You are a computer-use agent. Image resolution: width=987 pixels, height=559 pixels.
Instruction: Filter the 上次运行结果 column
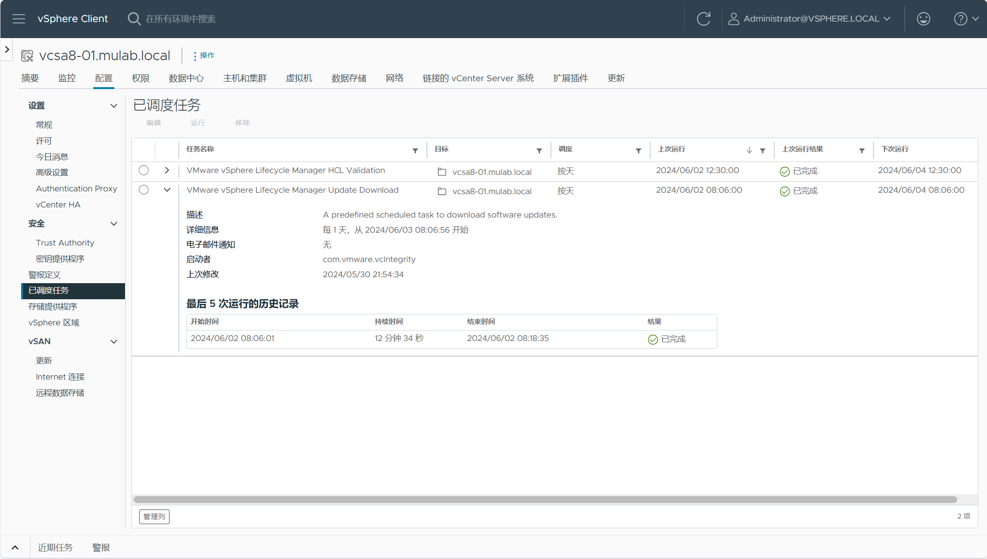862,151
